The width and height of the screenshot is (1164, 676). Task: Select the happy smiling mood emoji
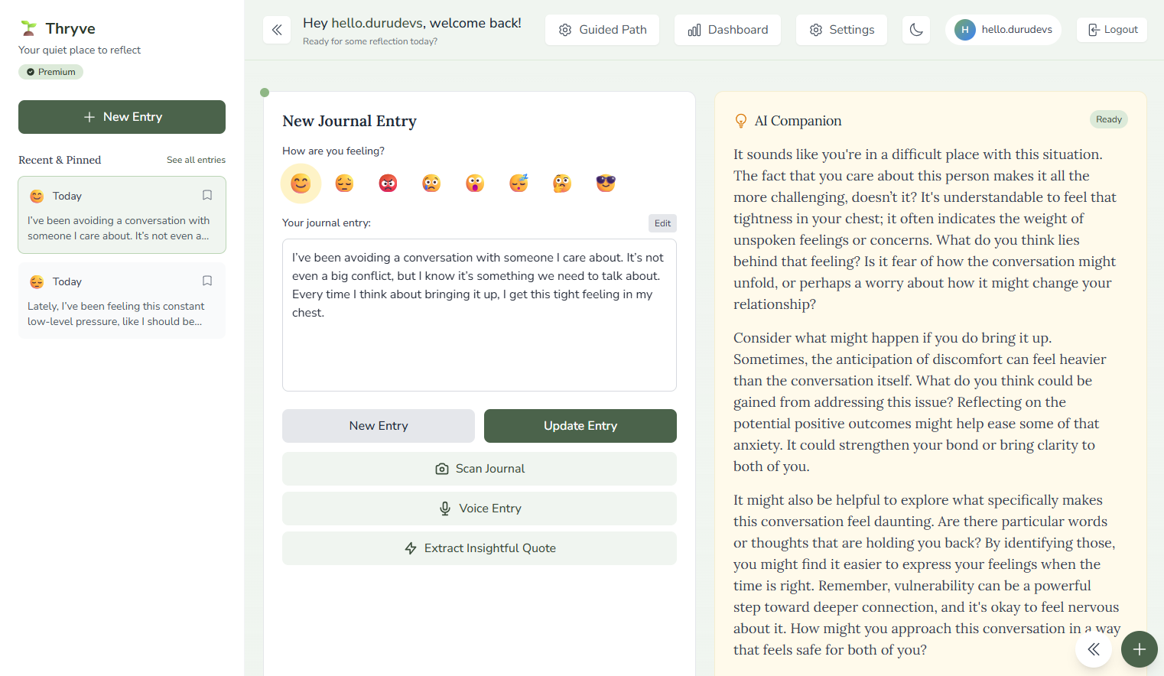301,184
